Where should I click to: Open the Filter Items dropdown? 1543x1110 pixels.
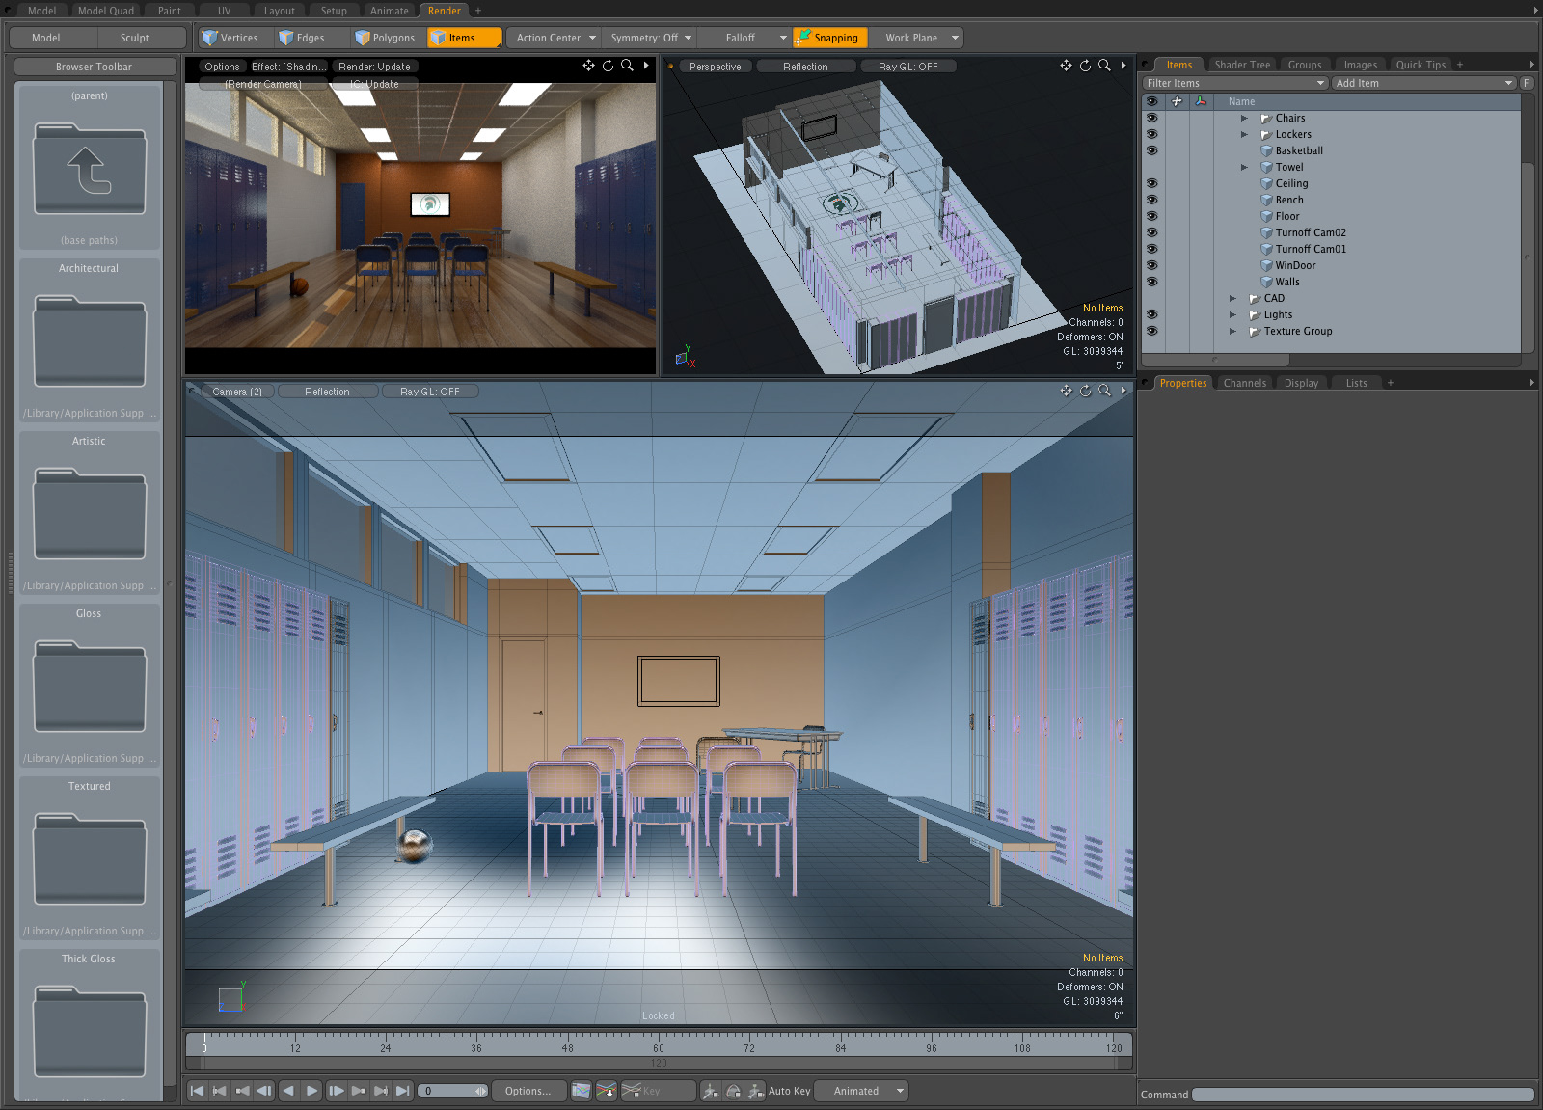tap(1235, 83)
